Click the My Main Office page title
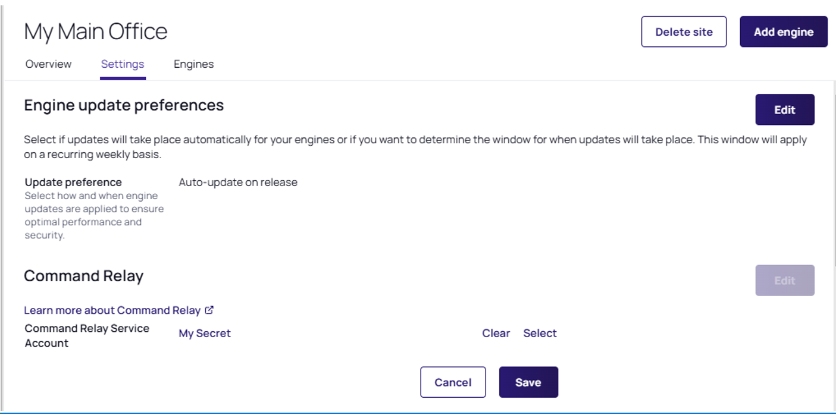 pos(96,32)
